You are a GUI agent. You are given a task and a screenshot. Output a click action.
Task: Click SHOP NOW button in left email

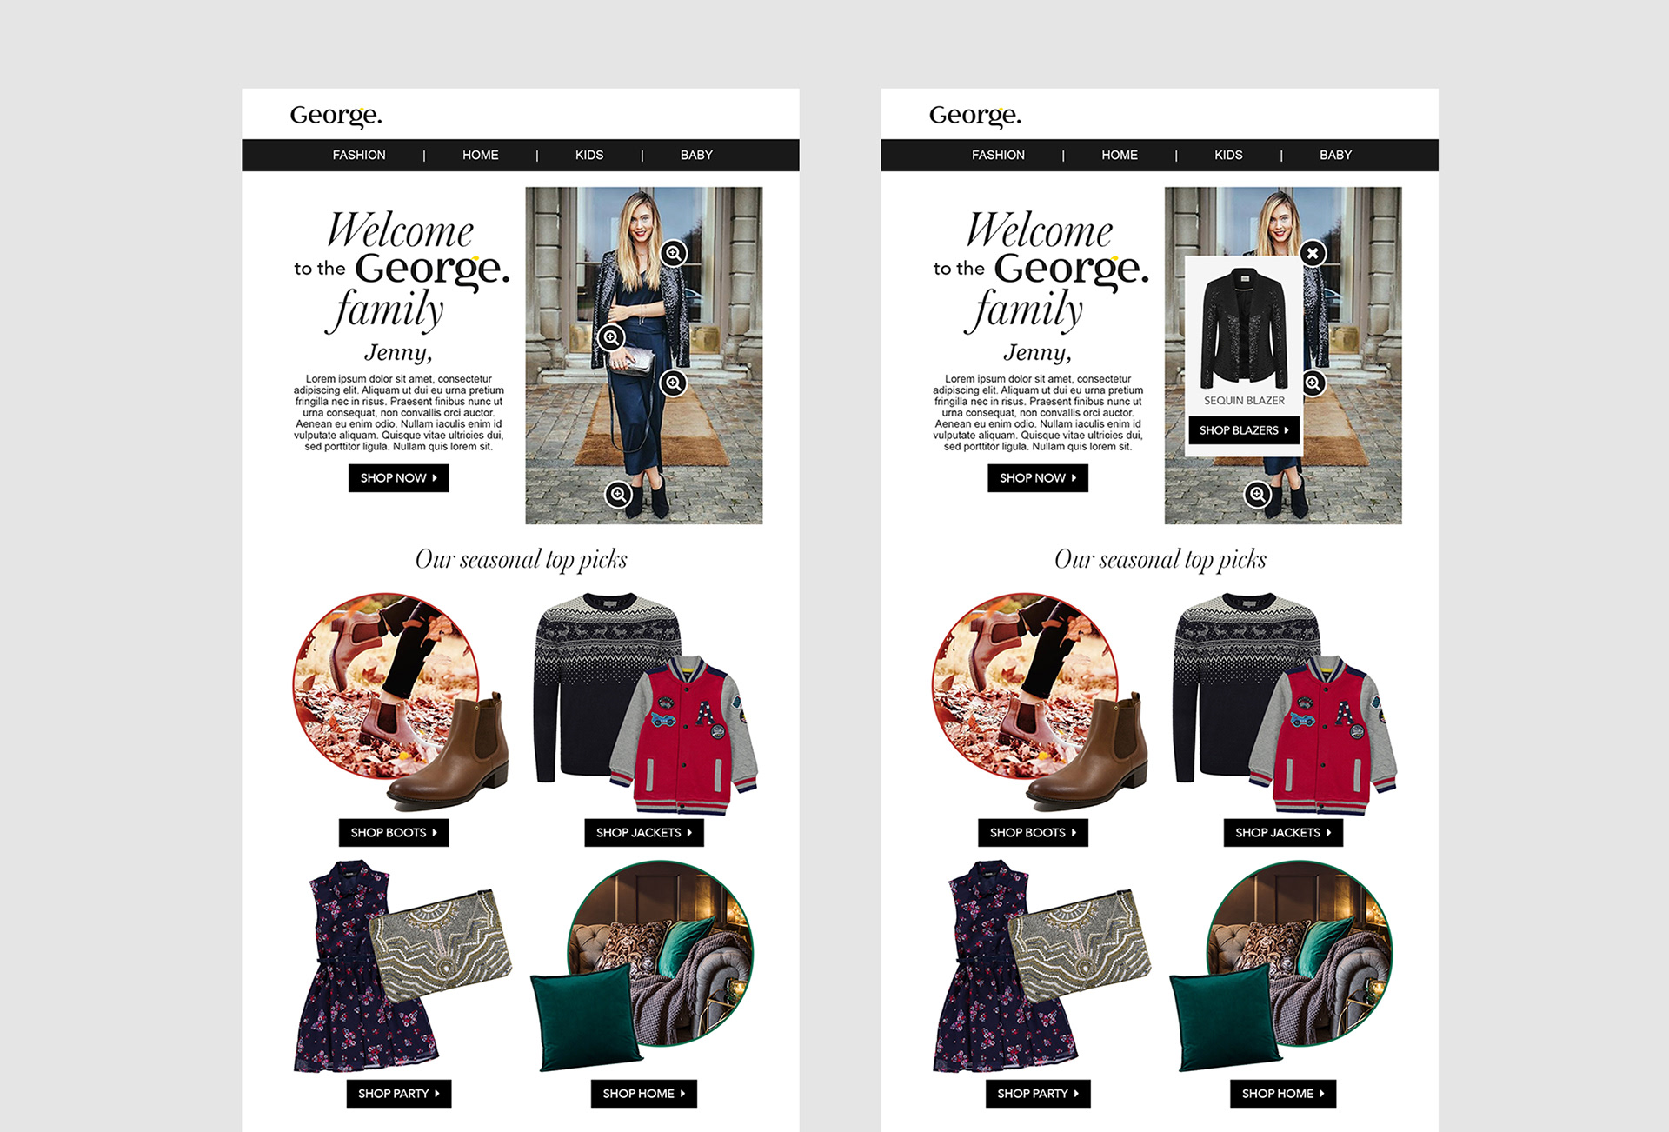point(399,478)
